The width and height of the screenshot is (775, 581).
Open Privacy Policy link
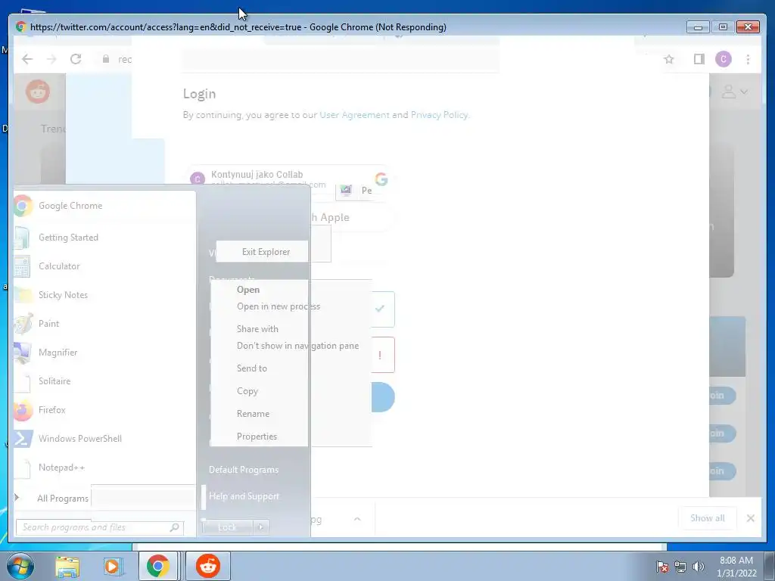[x=439, y=115]
